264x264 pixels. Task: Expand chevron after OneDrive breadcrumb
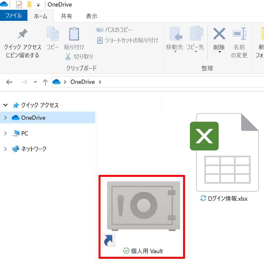click(x=100, y=82)
